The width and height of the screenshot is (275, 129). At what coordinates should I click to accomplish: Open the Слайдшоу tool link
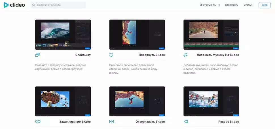(x=83, y=55)
